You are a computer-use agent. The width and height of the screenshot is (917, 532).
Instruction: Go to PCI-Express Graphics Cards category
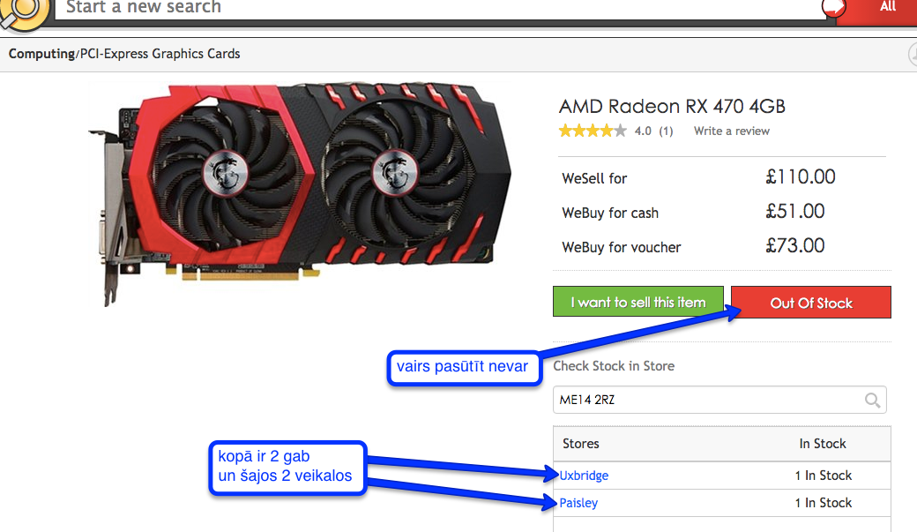(160, 54)
